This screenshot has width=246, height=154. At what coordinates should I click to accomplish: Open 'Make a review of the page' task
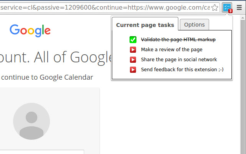click(x=171, y=49)
